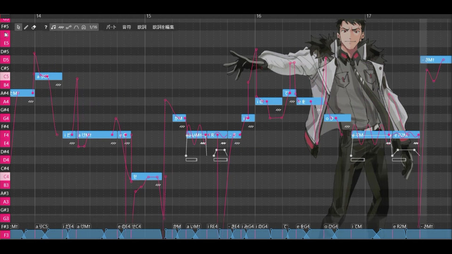Select the 'i だ' note at F4
This screenshot has width=452, height=254.
click(x=69, y=135)
